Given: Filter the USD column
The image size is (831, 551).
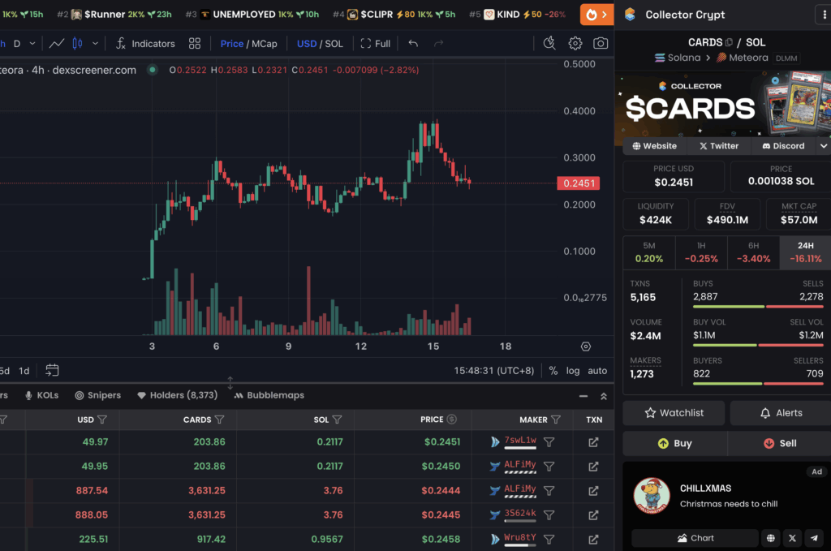Looking at the screenshot, I should tap(103, 420).
